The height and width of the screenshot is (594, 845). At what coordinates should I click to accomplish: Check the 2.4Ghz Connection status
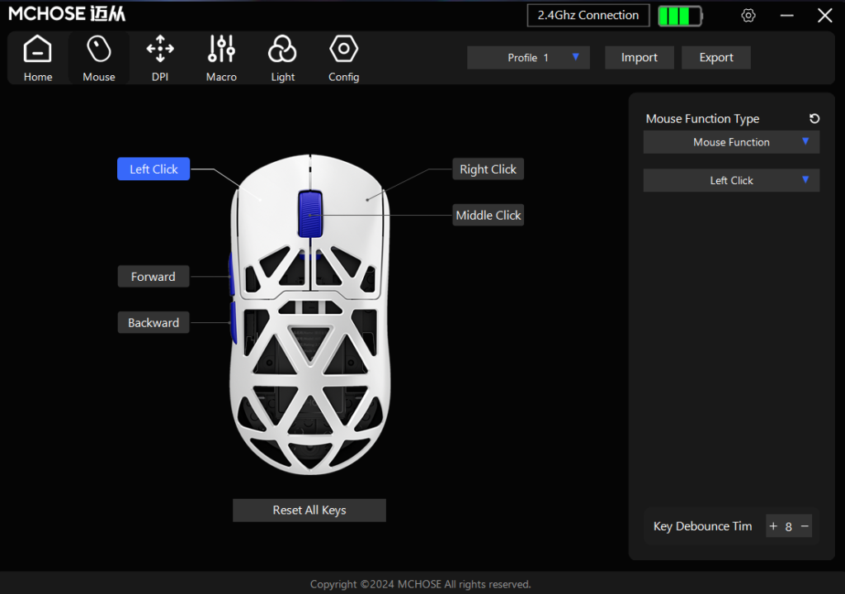[588, 15]
